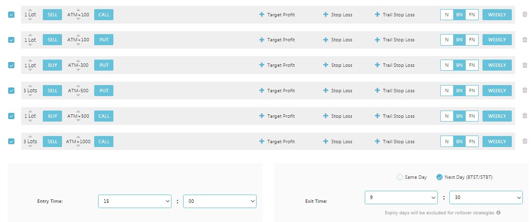Uncheck the checkbox for the ATM+100 CALL leg

coord(11,14)
